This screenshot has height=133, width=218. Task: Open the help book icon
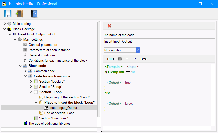coord(34,14)
